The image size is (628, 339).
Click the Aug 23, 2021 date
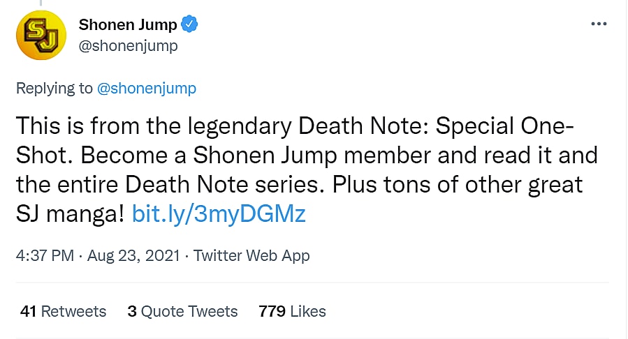[134, 255]
